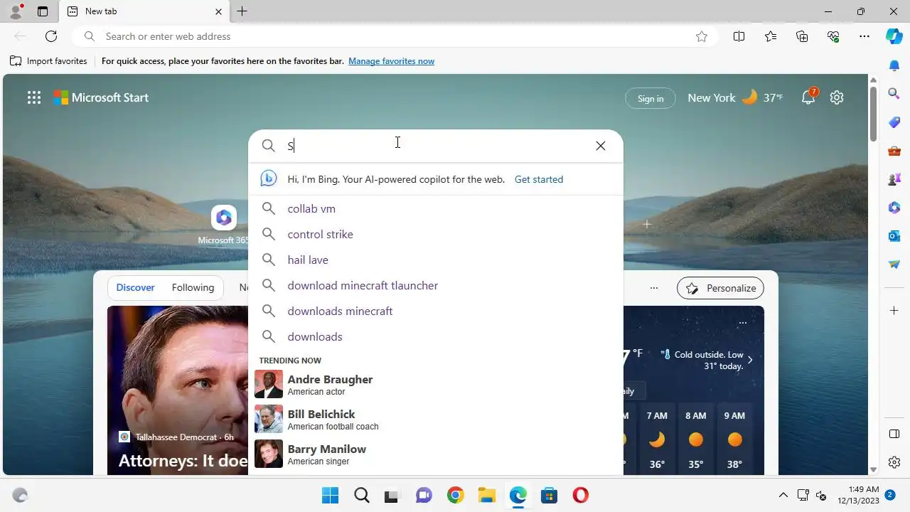Open split screen view
This screenshot has width=910, height=512.
click(x=739, y=36)
